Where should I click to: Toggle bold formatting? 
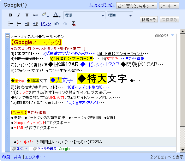coord(10,15)
